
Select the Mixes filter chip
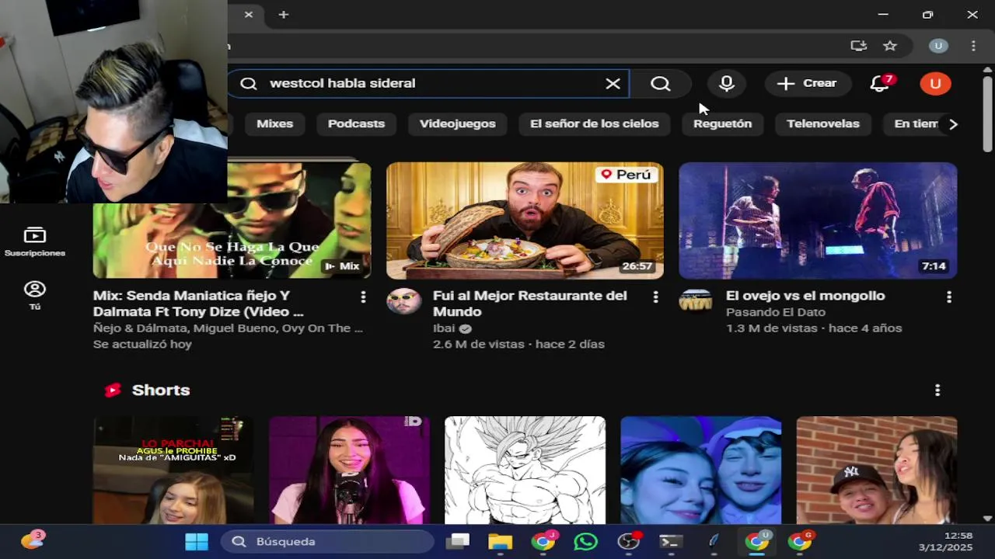click(x=275, y=123)
